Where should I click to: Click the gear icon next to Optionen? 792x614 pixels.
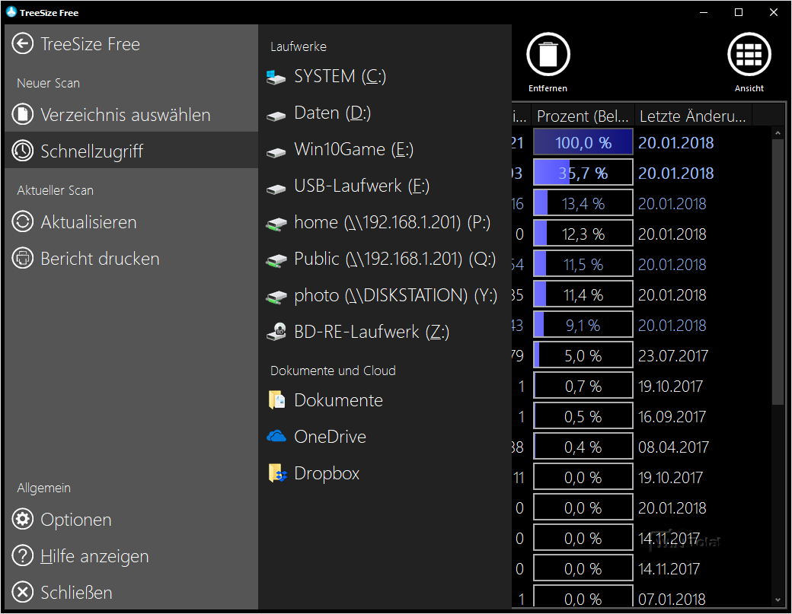pyautogui.click(x=23, y=519)
